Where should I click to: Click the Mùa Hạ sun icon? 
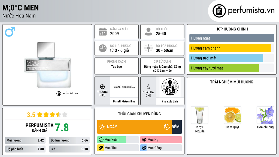[144, 140]
